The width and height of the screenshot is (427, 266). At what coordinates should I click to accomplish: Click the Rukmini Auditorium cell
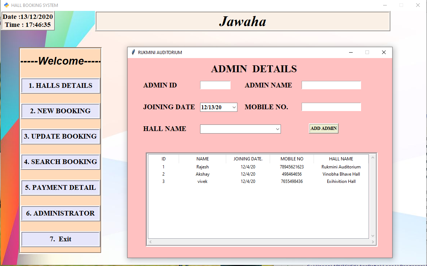tap(341, 167)
